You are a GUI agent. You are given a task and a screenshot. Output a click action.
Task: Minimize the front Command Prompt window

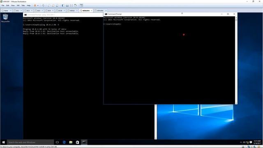pyautogui.click(x=222, y=14)
